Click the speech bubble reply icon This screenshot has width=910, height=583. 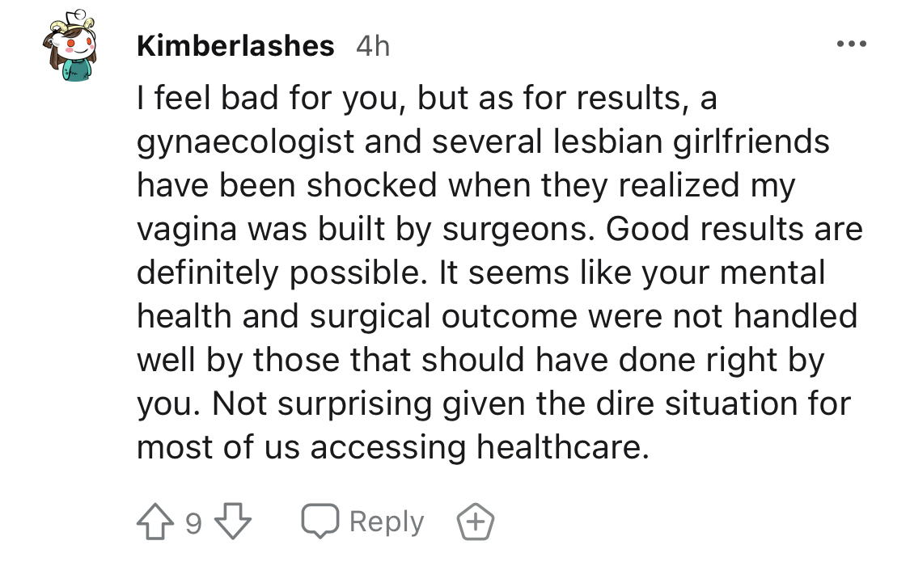[x=320, y=522]
